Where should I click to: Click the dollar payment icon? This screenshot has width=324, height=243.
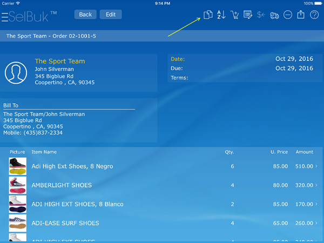point(261,15)
